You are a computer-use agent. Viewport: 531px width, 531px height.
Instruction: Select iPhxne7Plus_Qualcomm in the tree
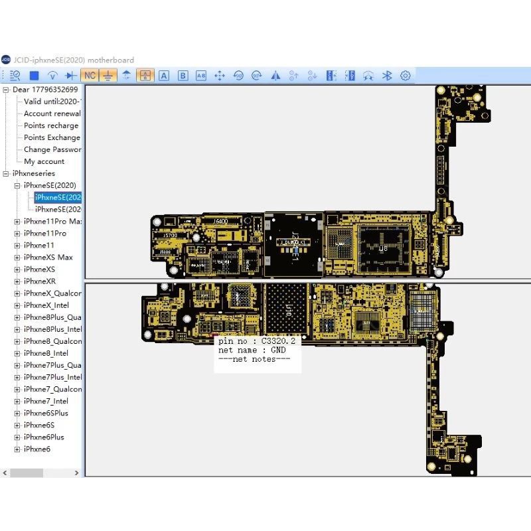[x=52, y=365]
